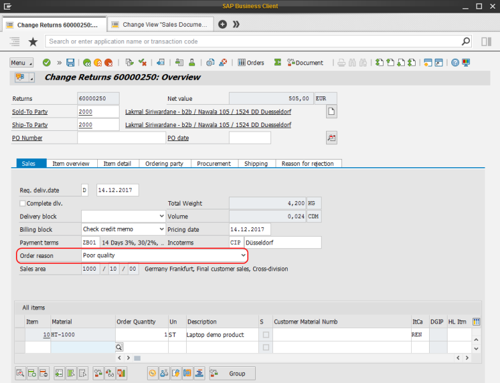Click the Payment terms field ZB01
Screen dimensions: 500x383
[91, 243]
